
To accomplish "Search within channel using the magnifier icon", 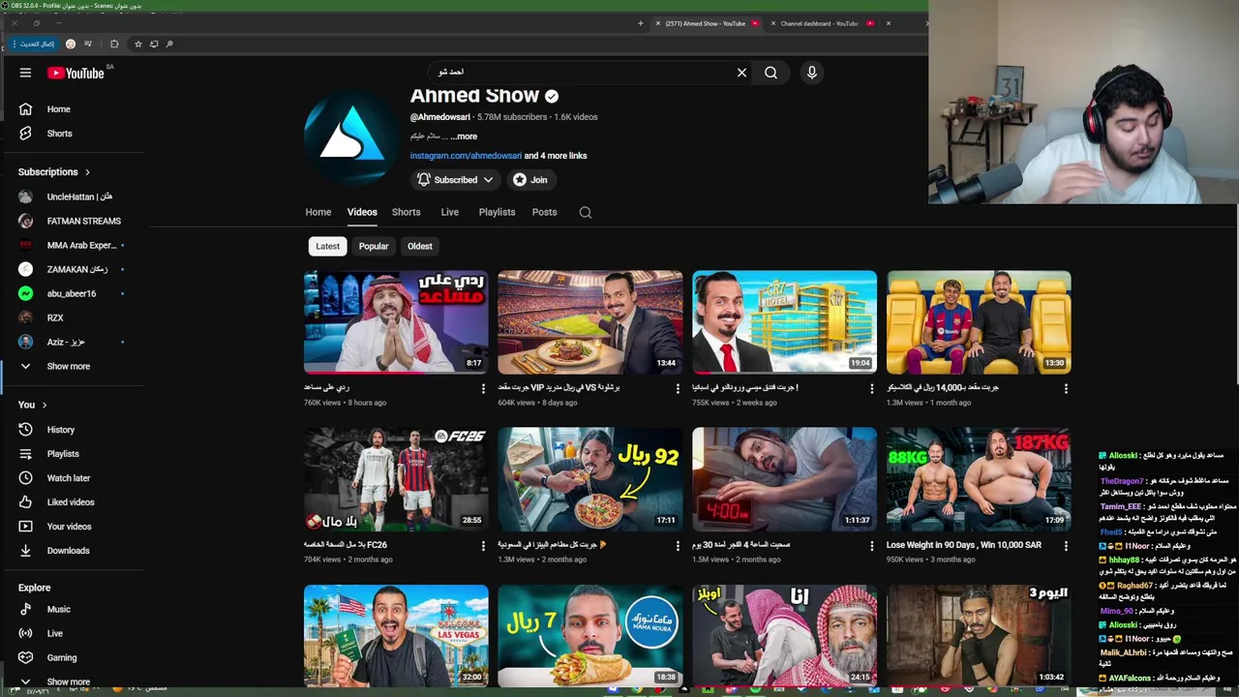I will [586, 212].
